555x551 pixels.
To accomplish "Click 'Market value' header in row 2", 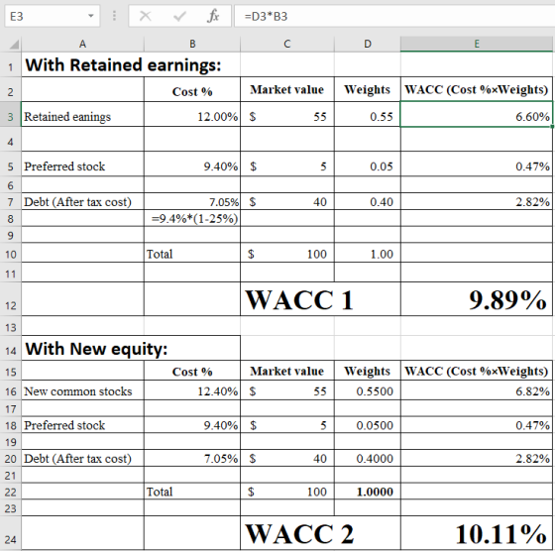I will click(x=287, y=89).
